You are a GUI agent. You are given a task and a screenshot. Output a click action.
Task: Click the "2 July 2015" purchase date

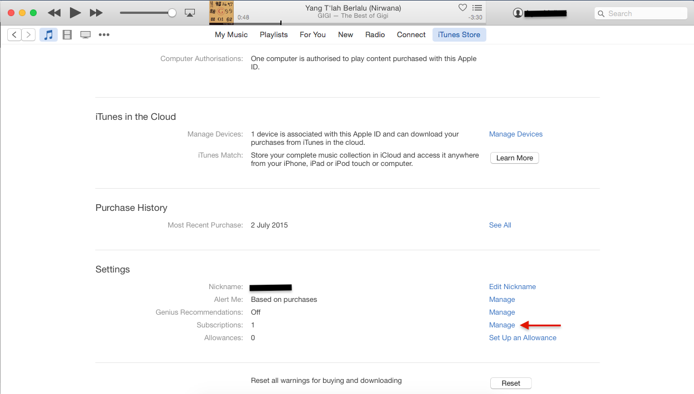(x=269, y=225)
